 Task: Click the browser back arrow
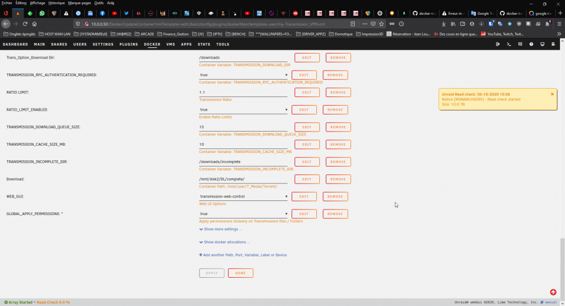point(6,24)
